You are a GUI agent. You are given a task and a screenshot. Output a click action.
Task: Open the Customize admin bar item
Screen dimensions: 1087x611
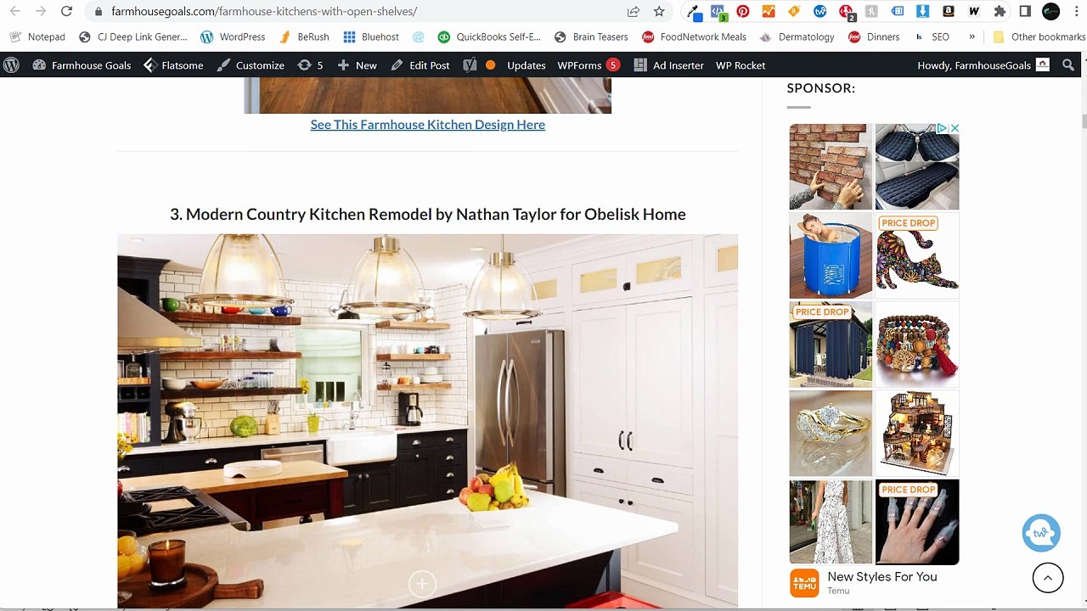pyautogui.click(x=251, y=65)
